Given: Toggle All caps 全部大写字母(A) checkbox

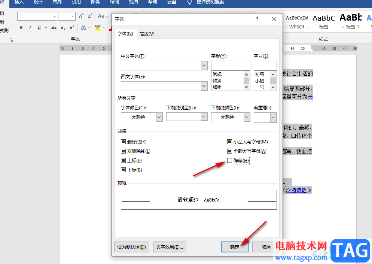Looking at the screenshot, I should coord(229,151).
